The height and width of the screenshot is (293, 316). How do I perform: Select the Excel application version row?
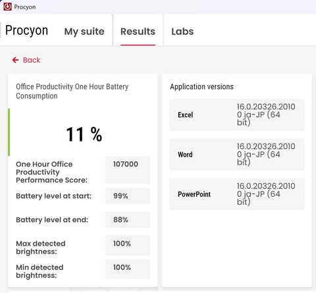pos(237,115)
